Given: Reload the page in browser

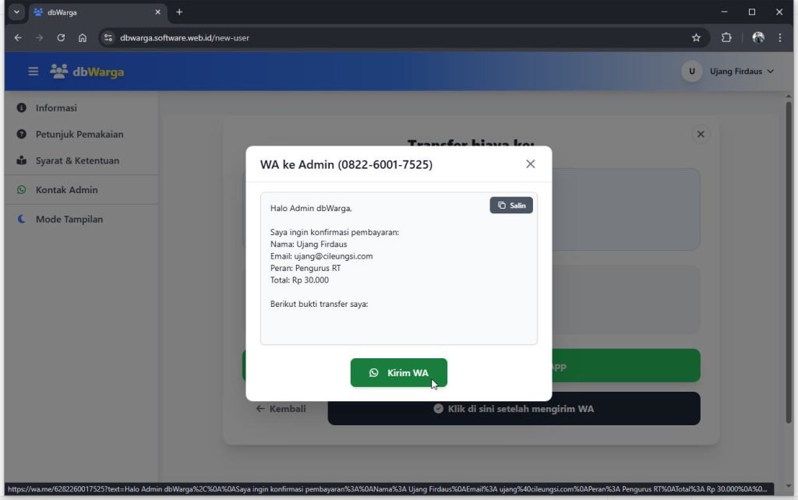Looking at the screenshot, I should (61, 37).
